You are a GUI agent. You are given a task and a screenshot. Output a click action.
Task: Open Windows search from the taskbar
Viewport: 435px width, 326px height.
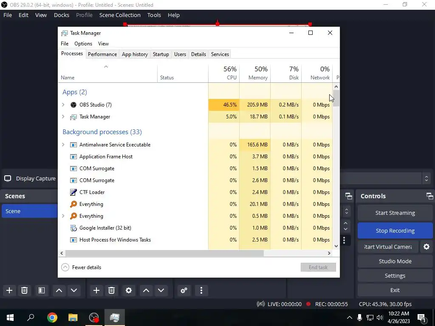point(31,318)
